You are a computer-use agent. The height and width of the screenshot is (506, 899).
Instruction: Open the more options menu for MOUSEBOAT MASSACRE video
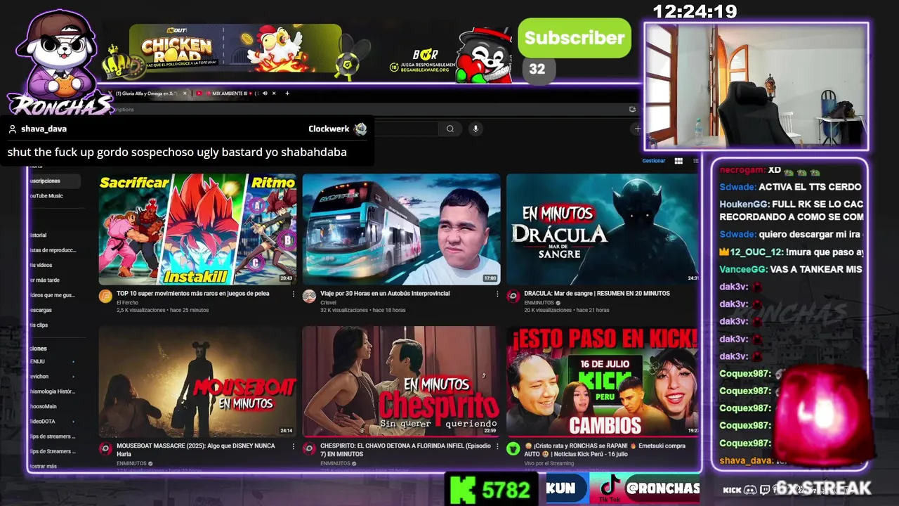pyautogui.click(x=294, y=446)
